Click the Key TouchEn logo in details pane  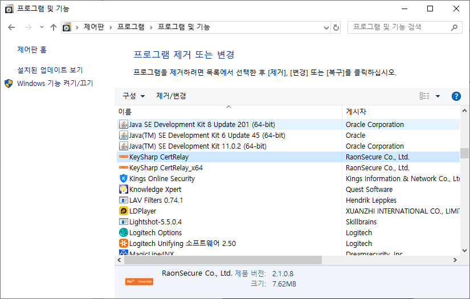[139, 281]
